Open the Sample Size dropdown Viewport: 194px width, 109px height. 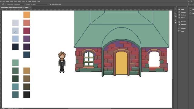pos(19,4)
